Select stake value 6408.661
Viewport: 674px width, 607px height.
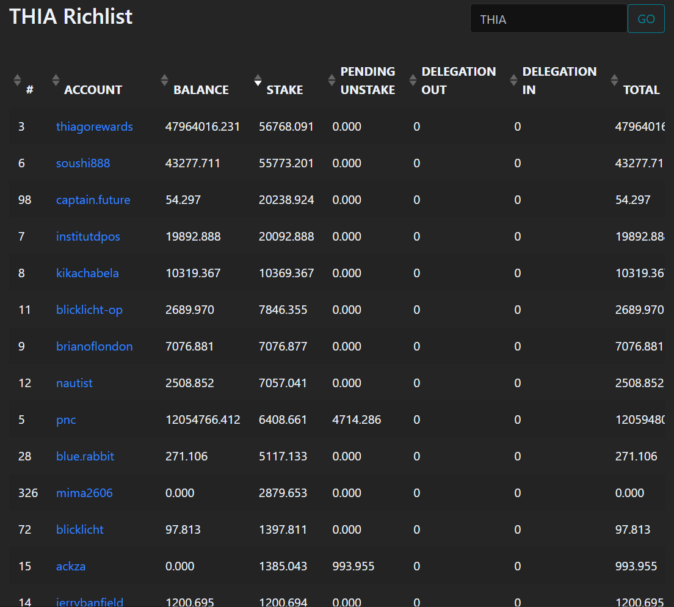283,420
